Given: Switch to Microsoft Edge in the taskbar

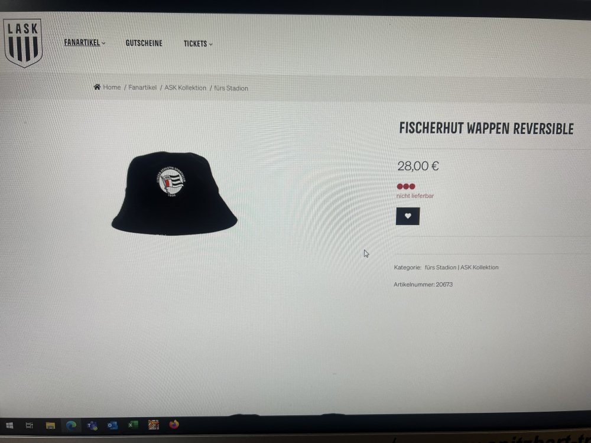Looking at the screenshot, I should click(x=72, y=426).
